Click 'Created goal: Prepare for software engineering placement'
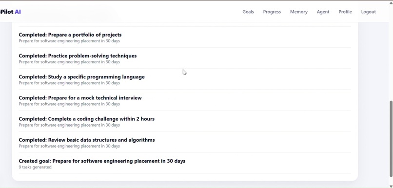Viewport: 393px width, 188px height. [102, 161]
